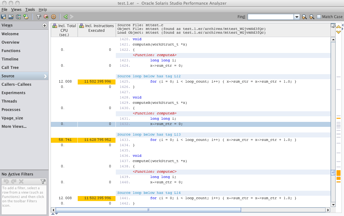This screenshot has height=216, width=344.
Task: Click the Profile Application toolbar icon
Action: pos(3,17)
